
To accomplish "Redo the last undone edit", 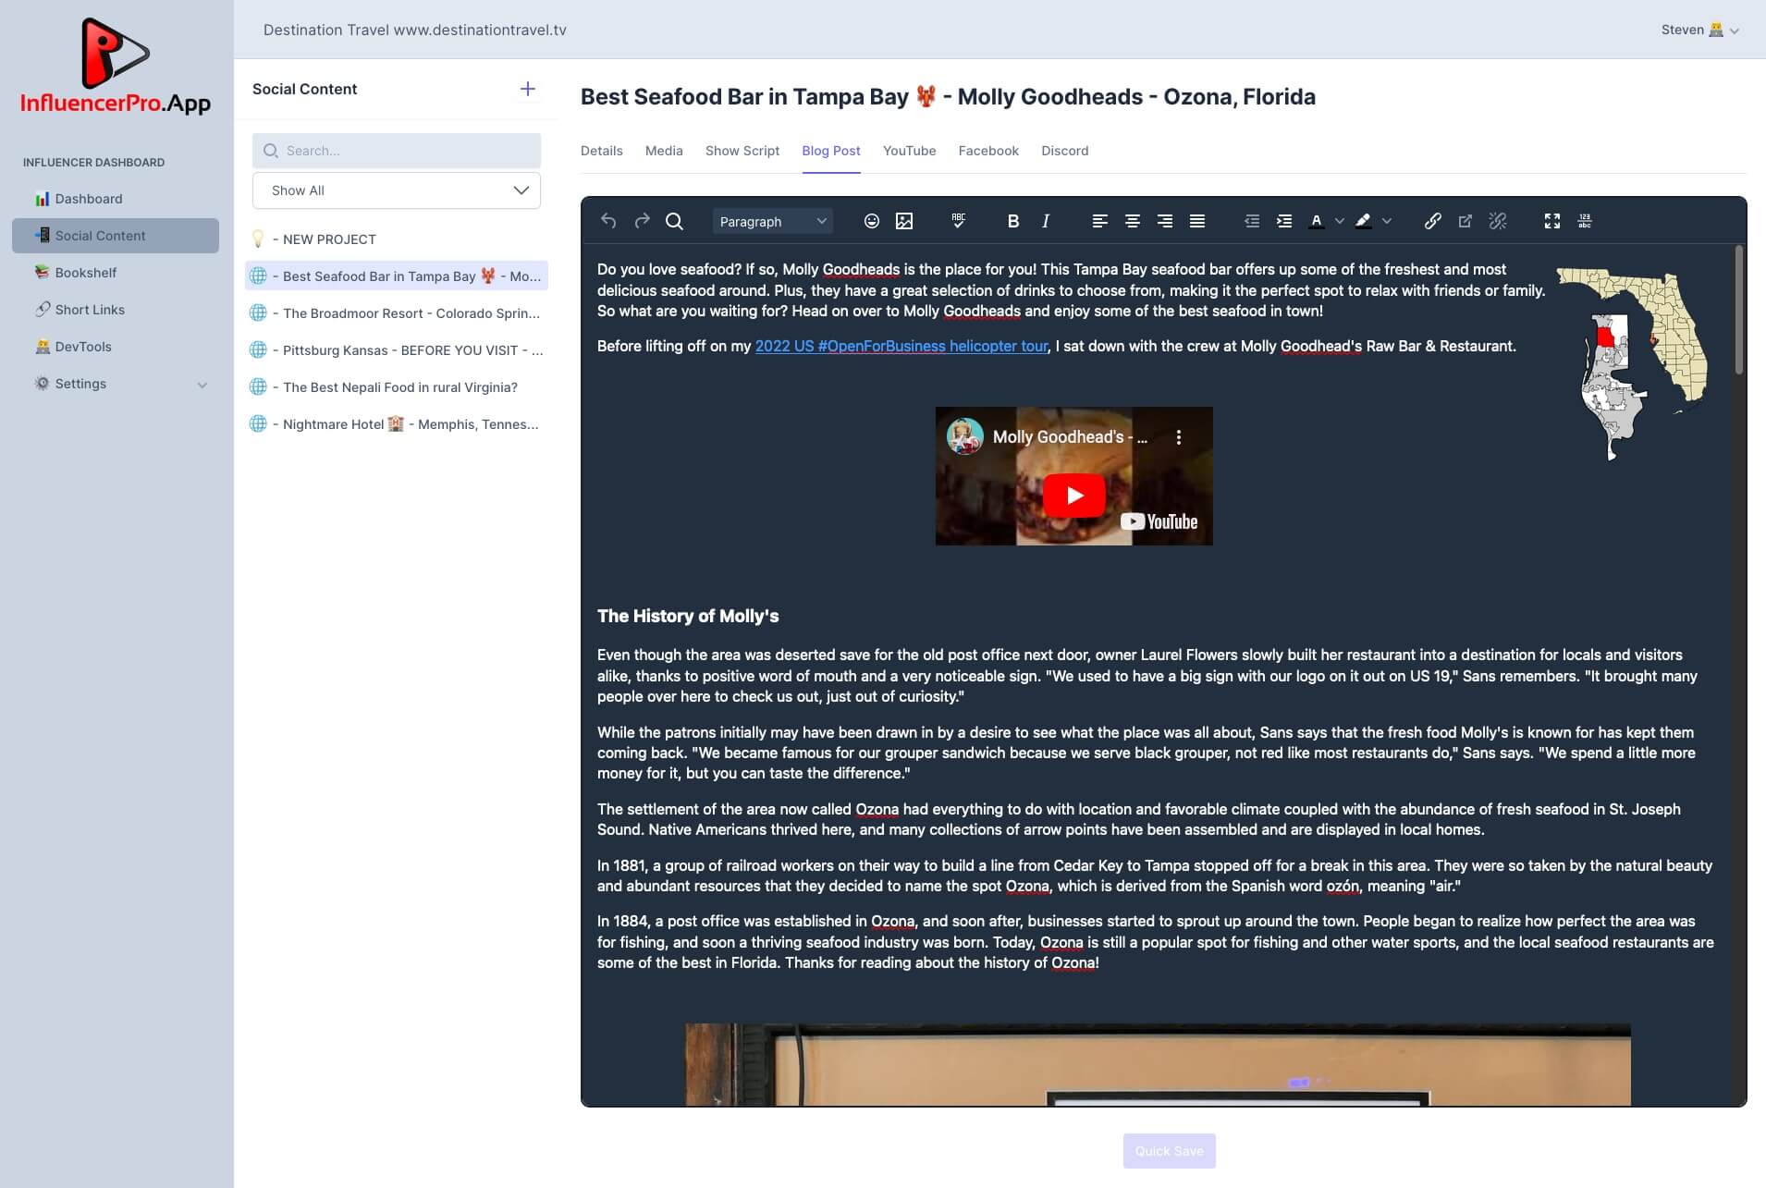I will (642, 221).
